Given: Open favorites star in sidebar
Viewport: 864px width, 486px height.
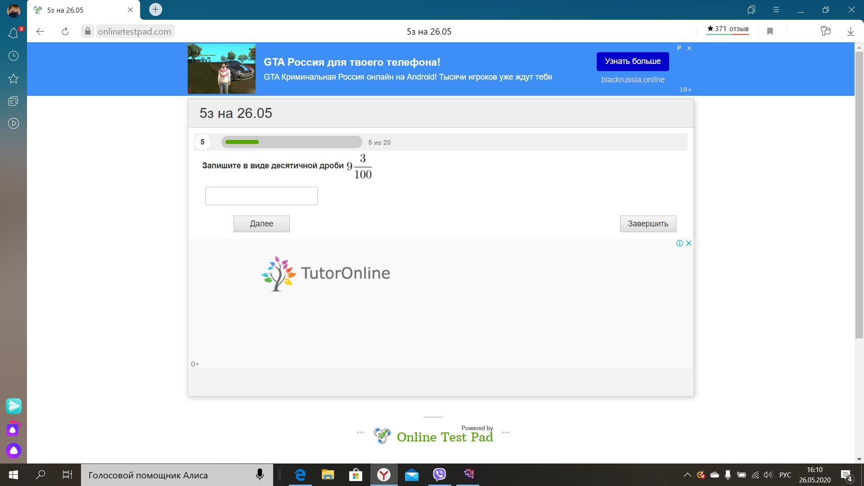Looking at the screenshot, I should [x=13, y=79].
